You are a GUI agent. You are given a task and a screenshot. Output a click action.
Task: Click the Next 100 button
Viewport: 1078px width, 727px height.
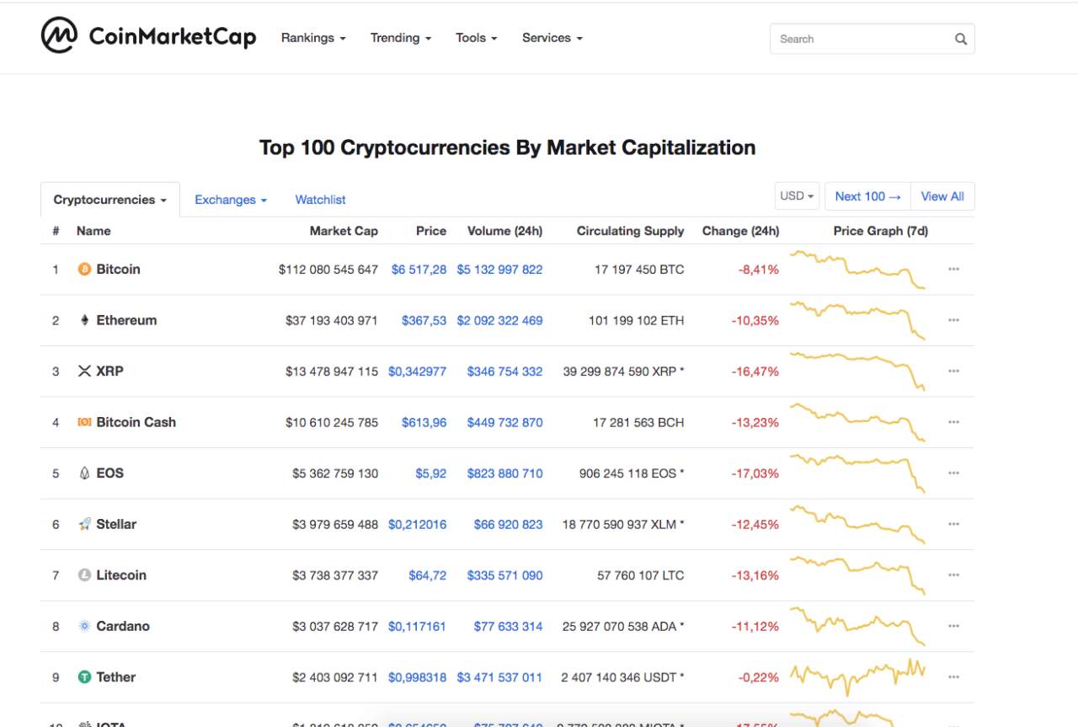(867, 196)
